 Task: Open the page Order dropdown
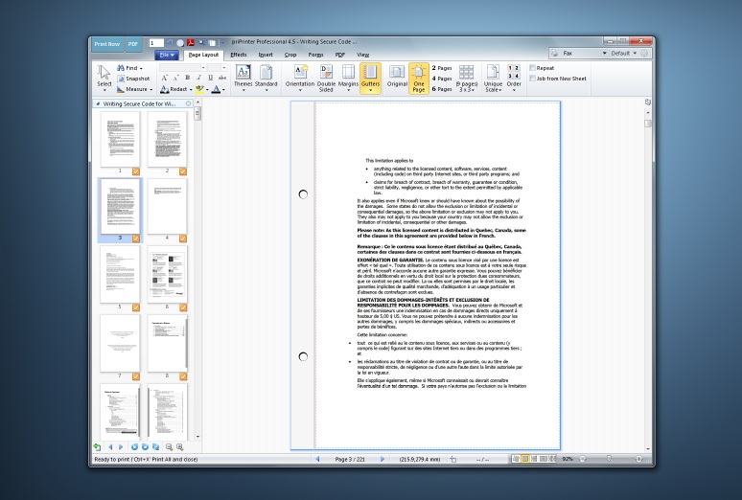tap(514, 79)
